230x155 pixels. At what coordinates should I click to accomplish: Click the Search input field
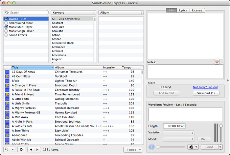pos(26,12)
